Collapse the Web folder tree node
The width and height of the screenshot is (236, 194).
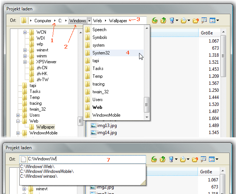(x=17, y=121)
